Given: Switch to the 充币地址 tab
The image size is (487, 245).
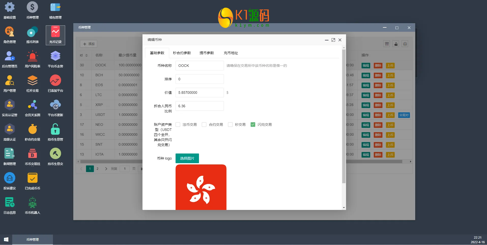Looking at the screenshot, I should (x=231, y=53).
